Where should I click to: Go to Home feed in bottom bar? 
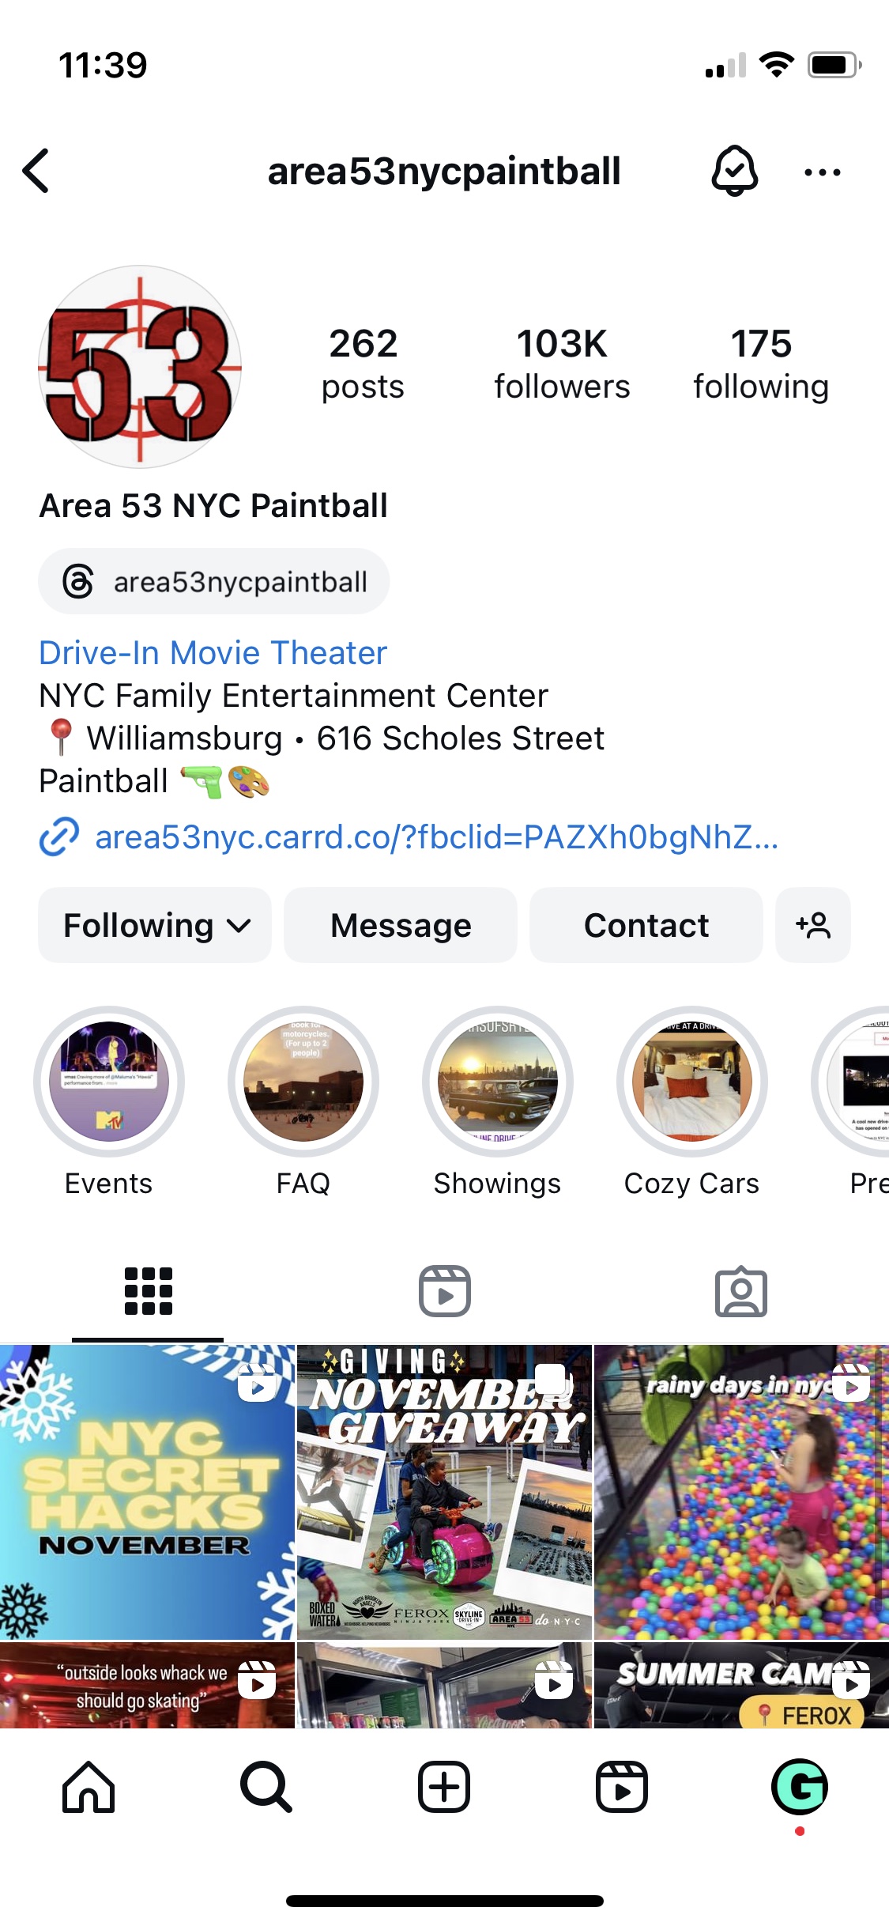[x=89, y=1787]
